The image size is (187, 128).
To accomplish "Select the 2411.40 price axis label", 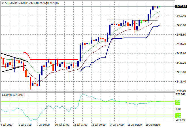I will click(x=181, y=82).
